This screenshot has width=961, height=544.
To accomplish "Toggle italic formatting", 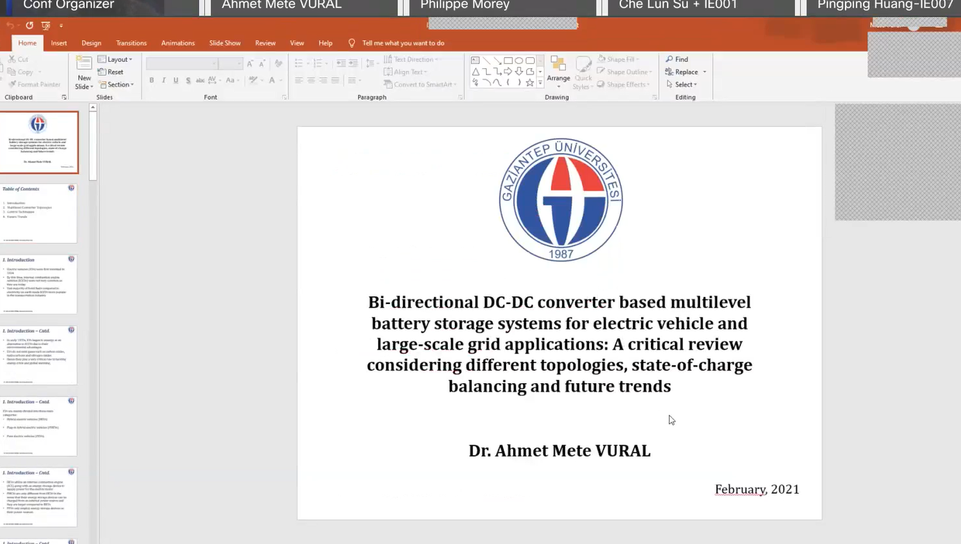I will pos(163,81).
